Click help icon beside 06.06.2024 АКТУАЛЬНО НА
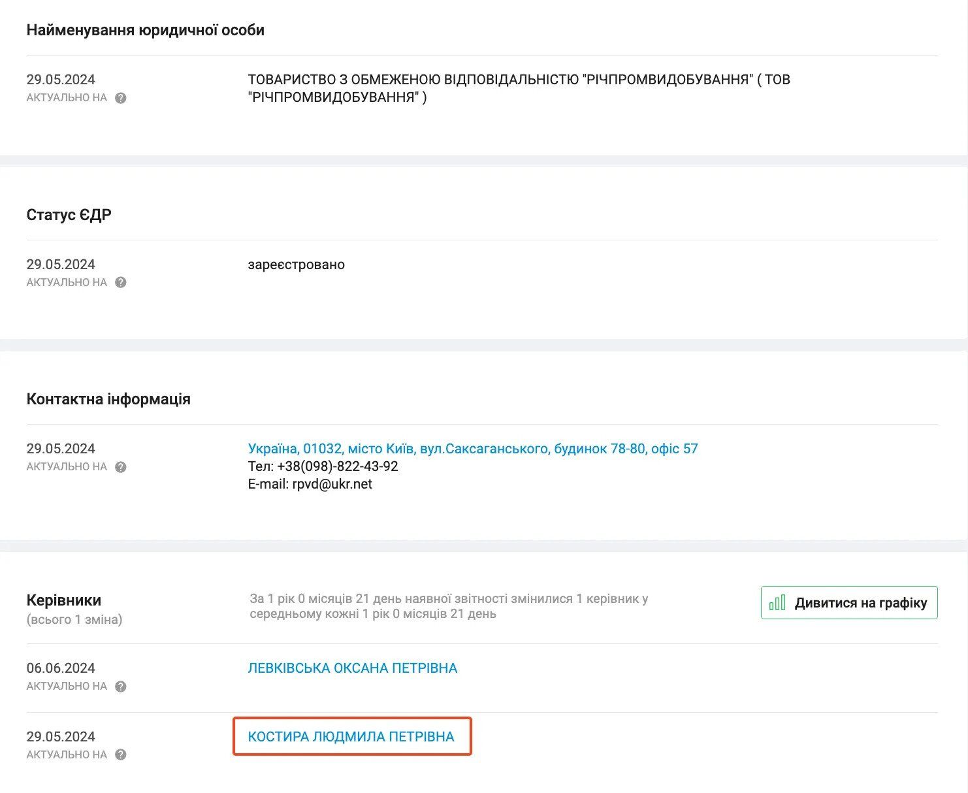Screen dimensions: 968x793 pyautogui.click(x=120, y=687)
